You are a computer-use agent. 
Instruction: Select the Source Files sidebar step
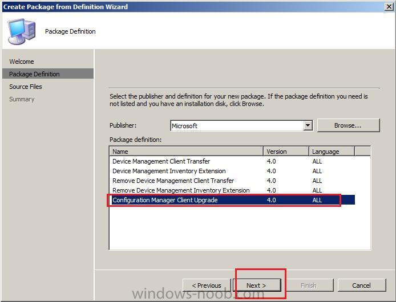tap(26, 87)
